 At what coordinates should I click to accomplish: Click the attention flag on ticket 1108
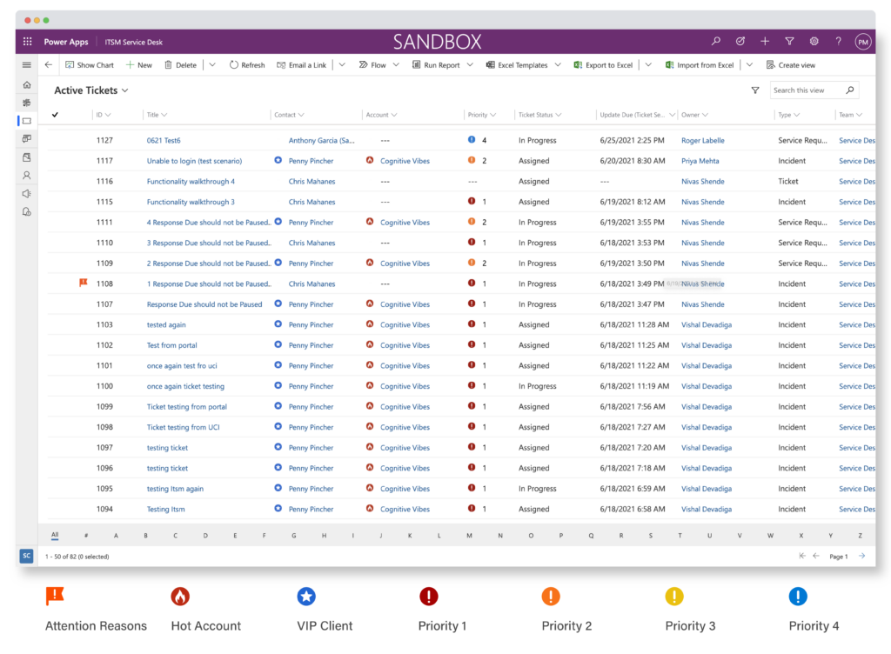coord(83,283)
